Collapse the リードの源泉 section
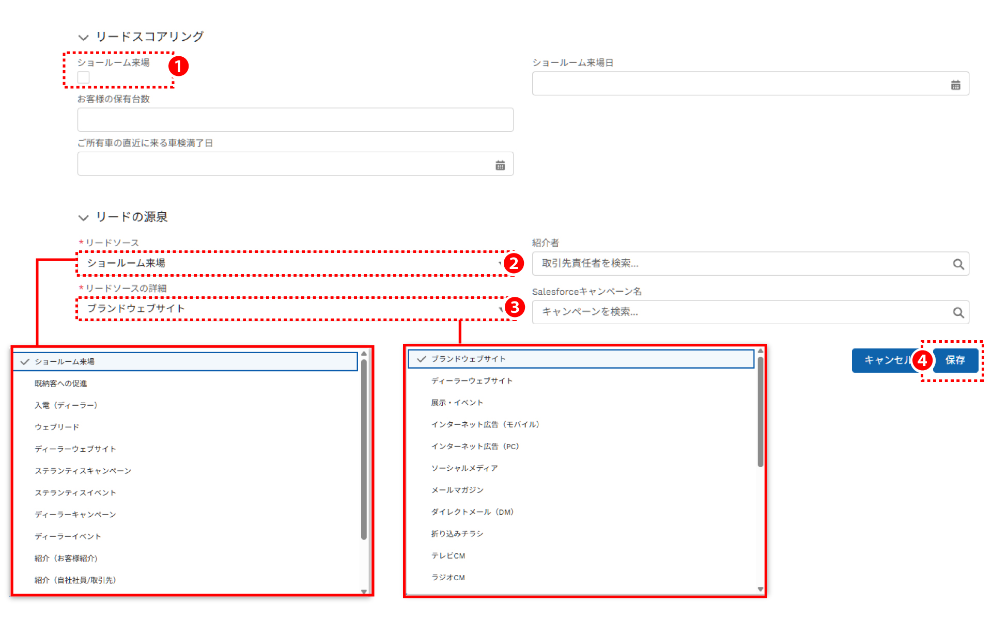 pyautogui.click(x=83, y=217)
